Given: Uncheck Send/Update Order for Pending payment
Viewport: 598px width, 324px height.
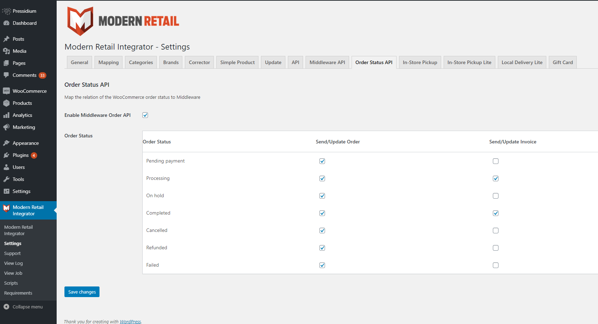Looking at the screenshot, I should coord(322,161).
